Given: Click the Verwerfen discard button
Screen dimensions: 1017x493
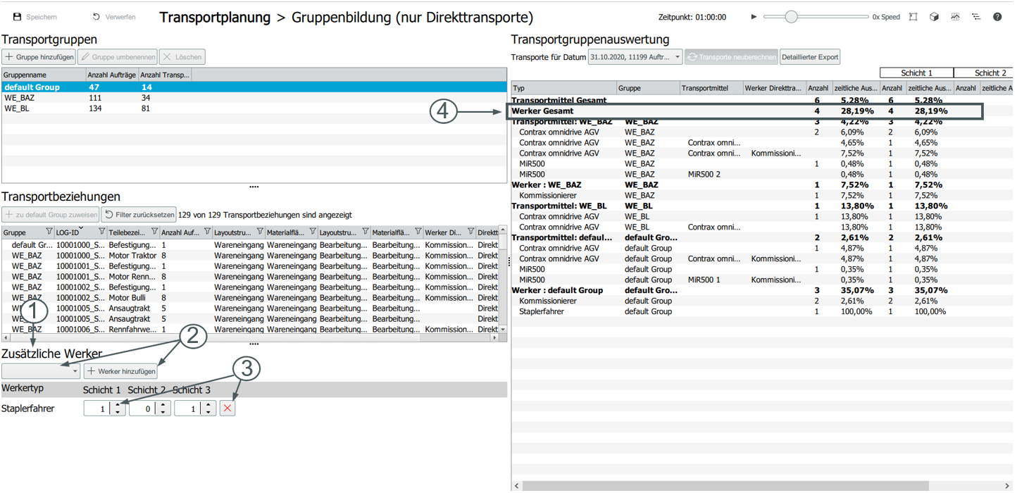Looking at the screenshot, I should (113, 17).
